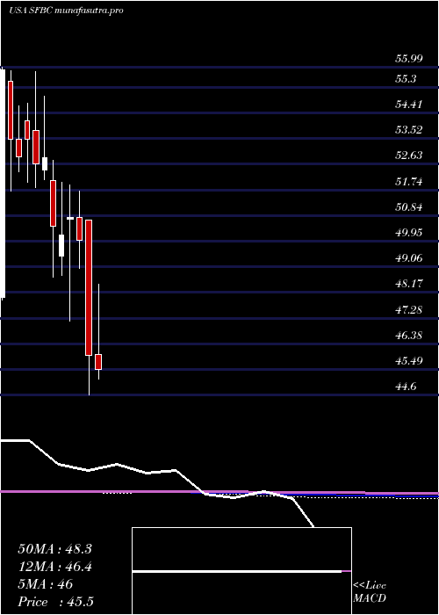Click the 50.84 price level label
439x615 pixels.
click(408, 207)
